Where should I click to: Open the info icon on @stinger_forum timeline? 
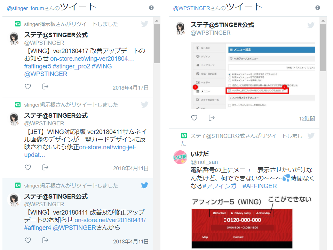pyautogui.click(x=151, y=7)
